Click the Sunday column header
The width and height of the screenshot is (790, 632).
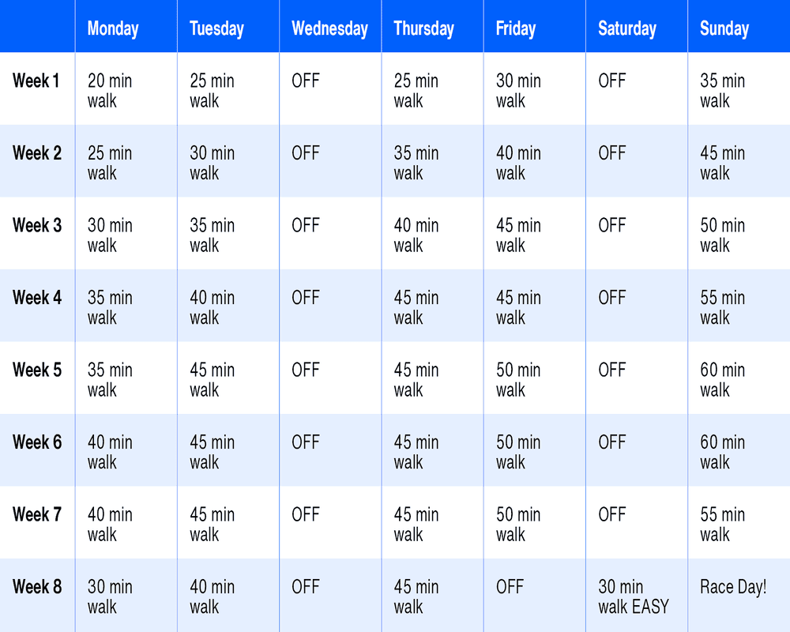click(x=724, y=28)
